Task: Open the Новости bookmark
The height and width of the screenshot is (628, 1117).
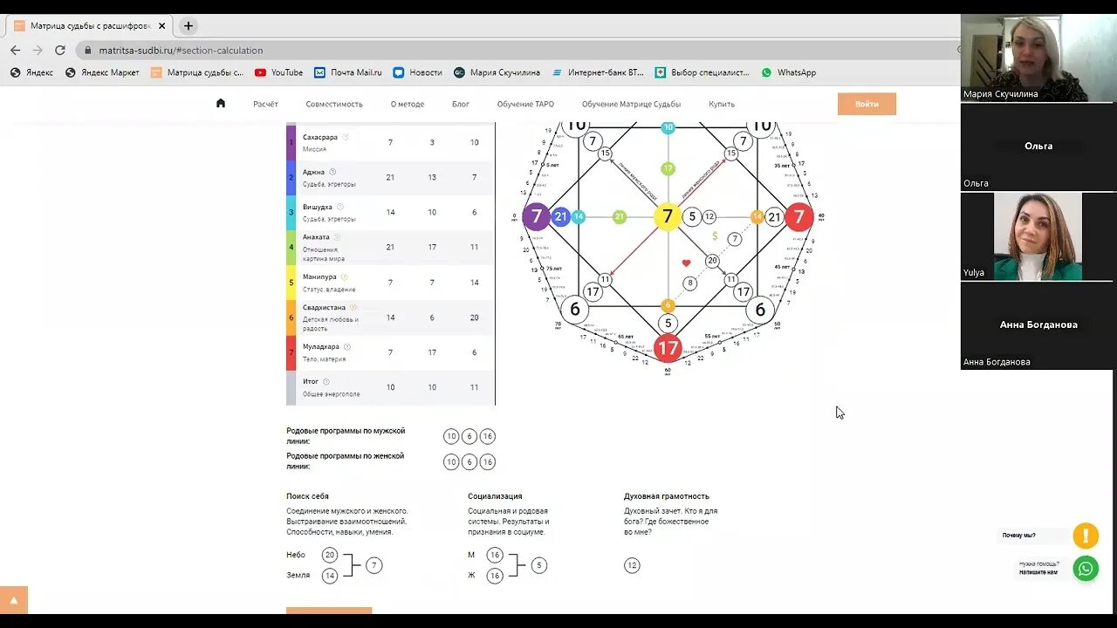Action: (417, 72)
